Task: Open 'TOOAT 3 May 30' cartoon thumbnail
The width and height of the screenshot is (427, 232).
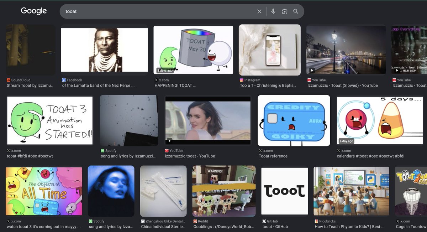Action: [193, 50]
